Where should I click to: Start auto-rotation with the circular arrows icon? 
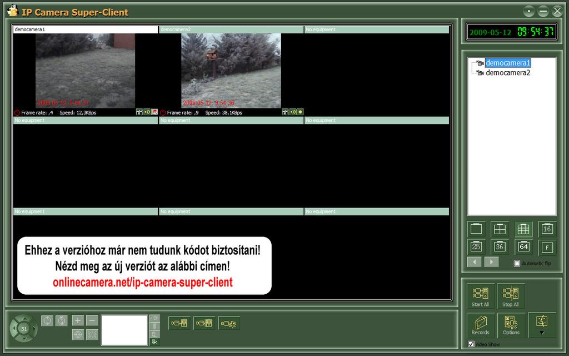coord(47,320)
